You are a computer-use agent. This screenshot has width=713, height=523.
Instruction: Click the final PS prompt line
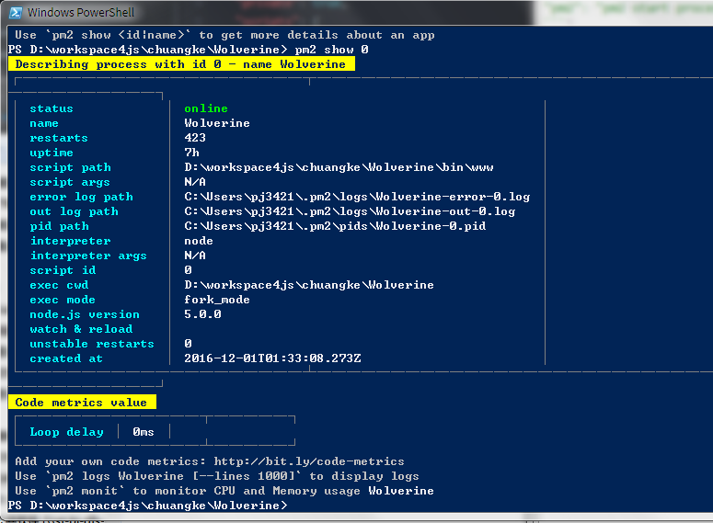click(x=148, y=506)
